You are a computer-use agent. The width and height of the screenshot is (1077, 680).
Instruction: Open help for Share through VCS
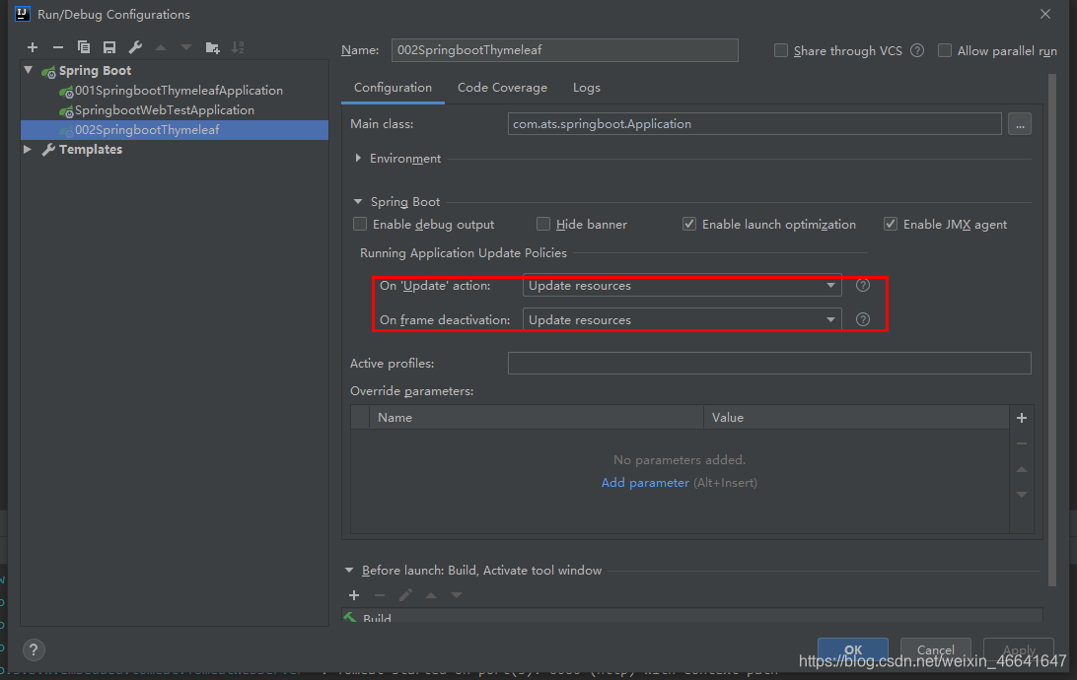pos(917,51)
